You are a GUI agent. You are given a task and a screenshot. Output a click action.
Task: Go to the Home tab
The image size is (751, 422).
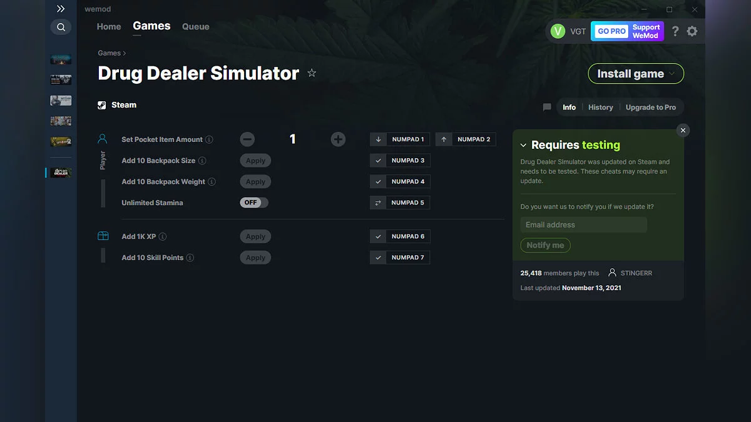click(109, 27)
